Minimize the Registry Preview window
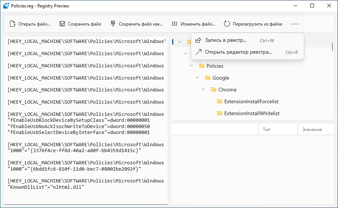This screenshot has width=338, height=208. click(x=295, y=6)
